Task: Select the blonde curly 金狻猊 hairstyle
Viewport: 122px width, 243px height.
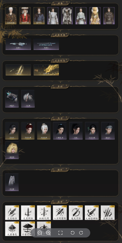Action: point(12,150)
